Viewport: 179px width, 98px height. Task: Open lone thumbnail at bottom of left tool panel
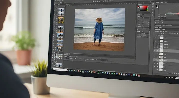coord(59,65)
